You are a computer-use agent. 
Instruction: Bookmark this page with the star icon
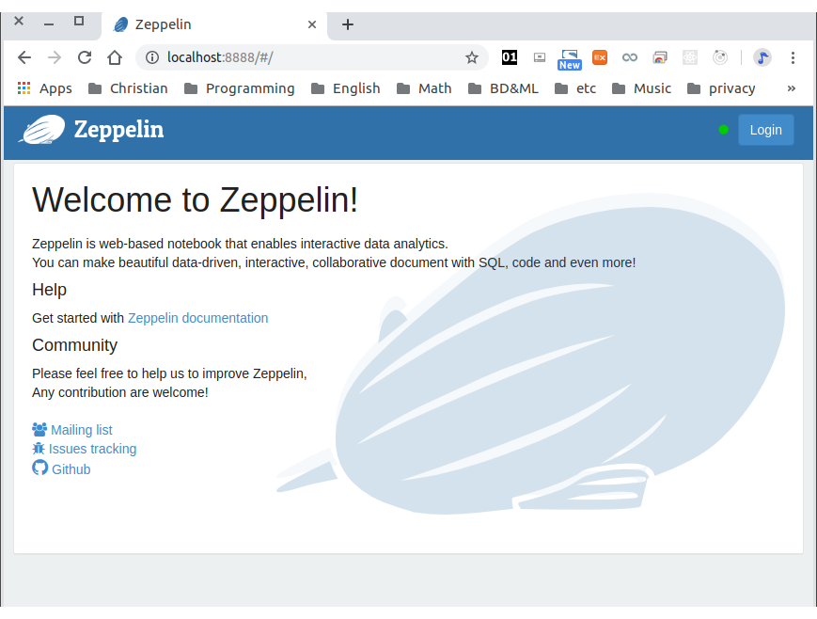[x=472, y=57]
